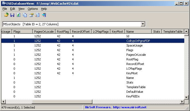Open ESE database file toolbar icon
Screen dimensions: 190x111
pyautogui.click(x=6, y=15)
